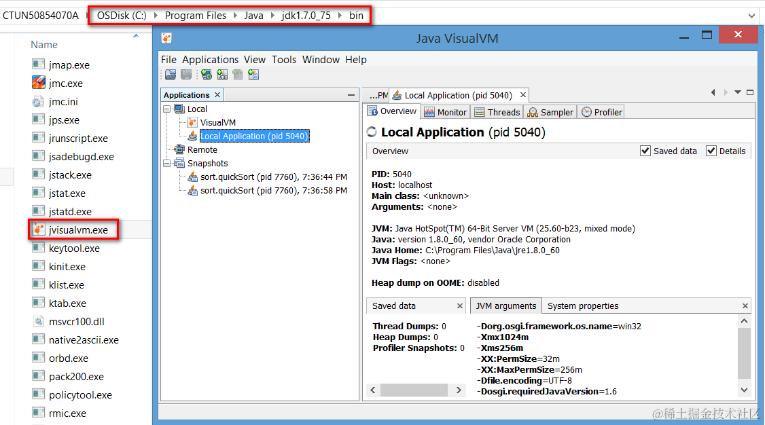Click the grayed-out Add VM Coredump icon
Screen dimensions: 765x425
(238, 74)
